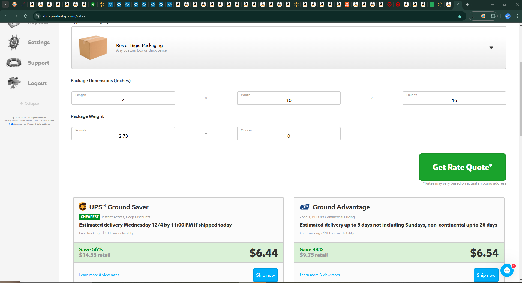The width and height of the screenshot is (522, 283).
Task: Click the UPS Ground Saver heading
Action: pos(119,207)
